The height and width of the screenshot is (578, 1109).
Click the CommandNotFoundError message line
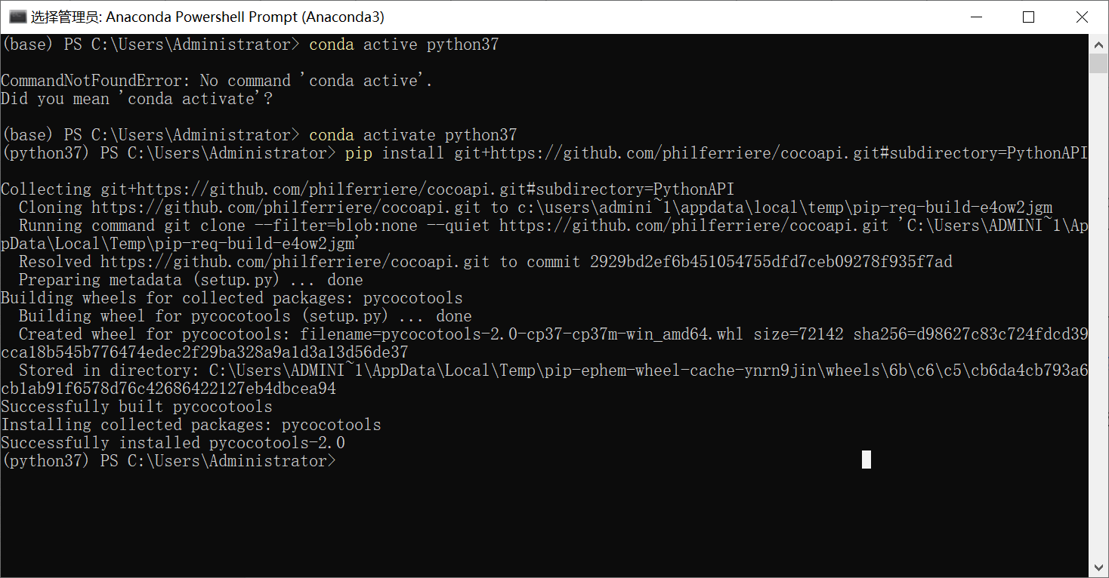coord(215,80)
